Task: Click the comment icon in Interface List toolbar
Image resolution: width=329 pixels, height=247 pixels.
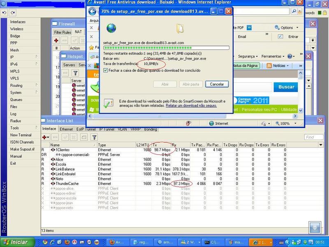Action: [84, 137]
